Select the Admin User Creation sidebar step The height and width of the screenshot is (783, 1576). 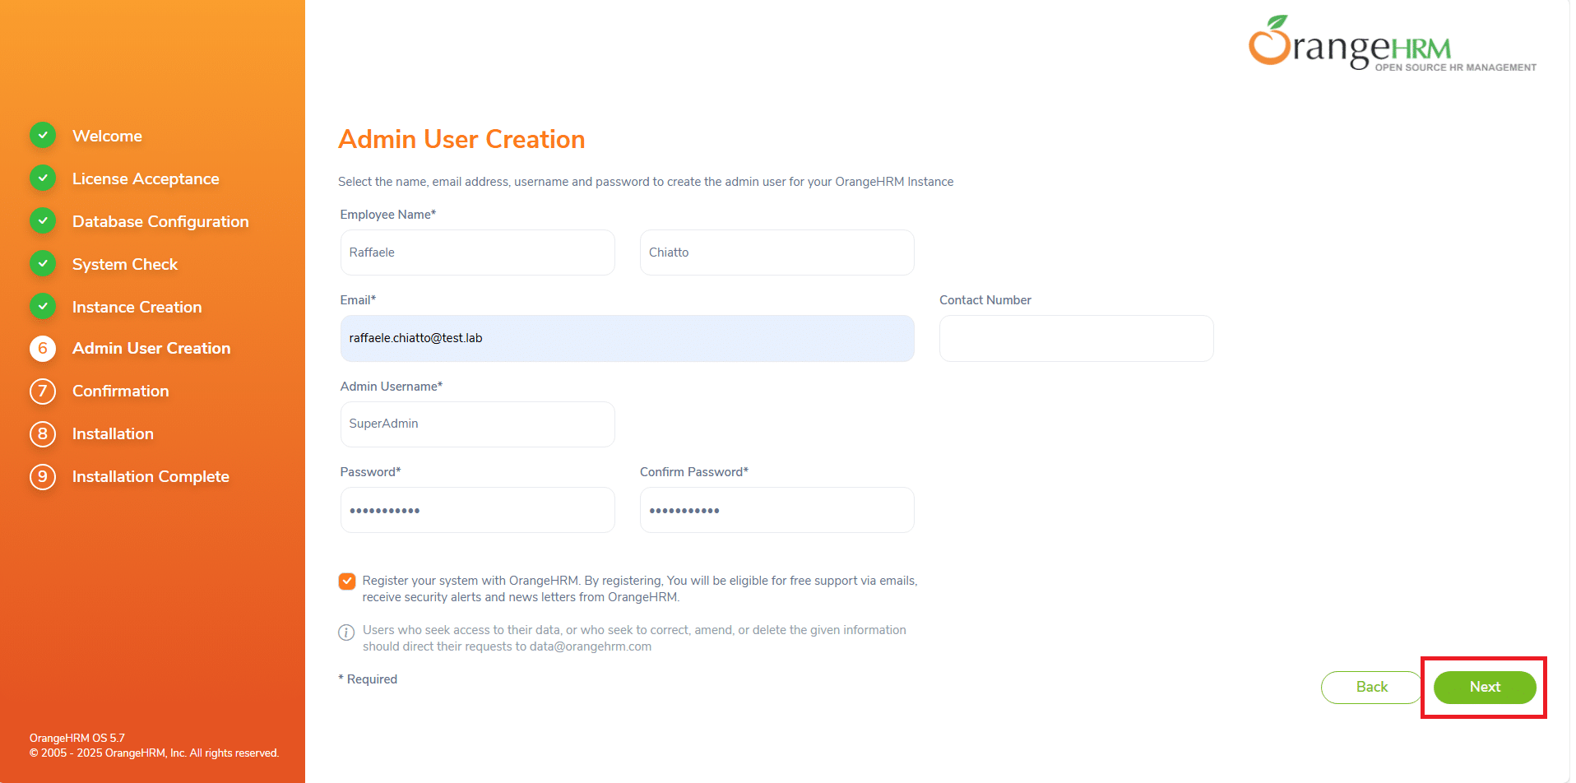(x=151, y=349)
